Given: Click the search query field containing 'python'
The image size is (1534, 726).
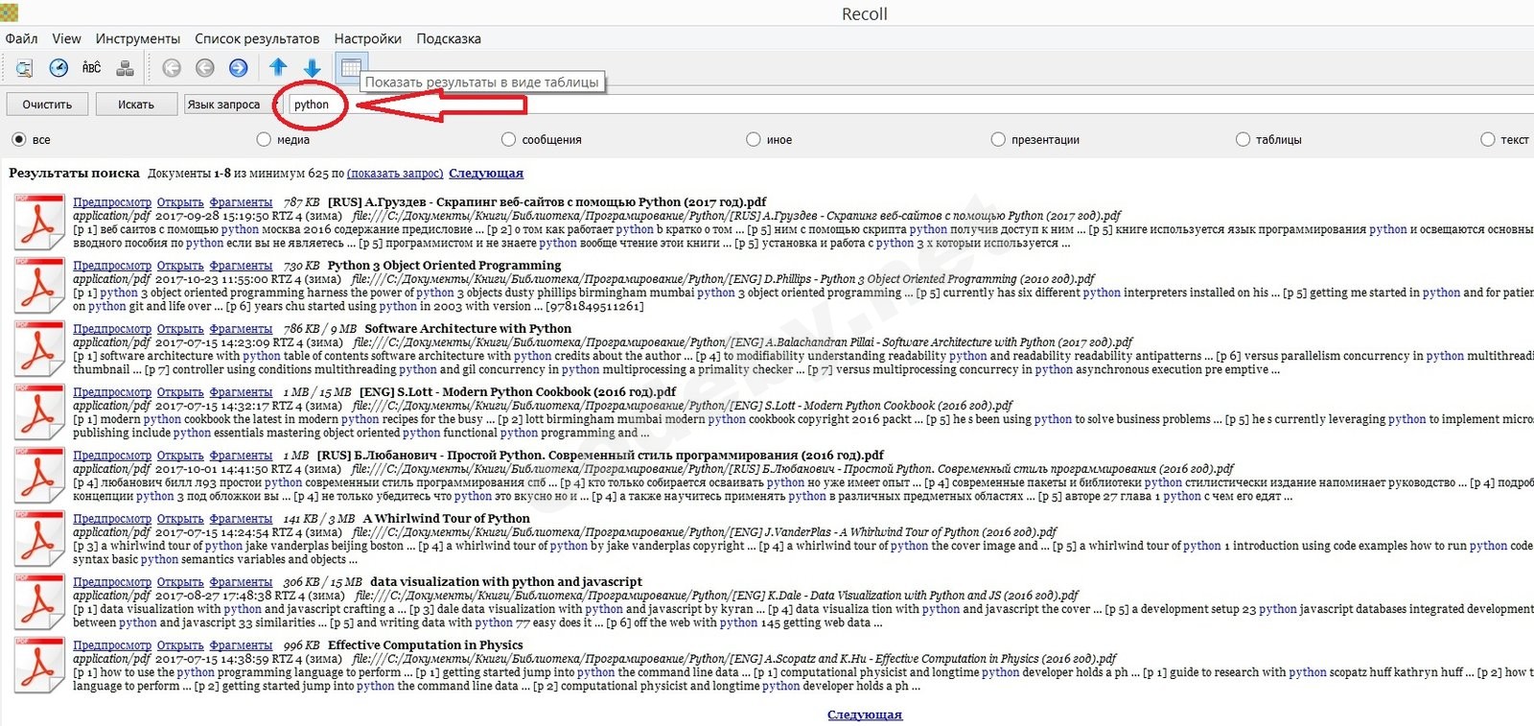Looking at the screenshot, I should click(x=911, y=105).
